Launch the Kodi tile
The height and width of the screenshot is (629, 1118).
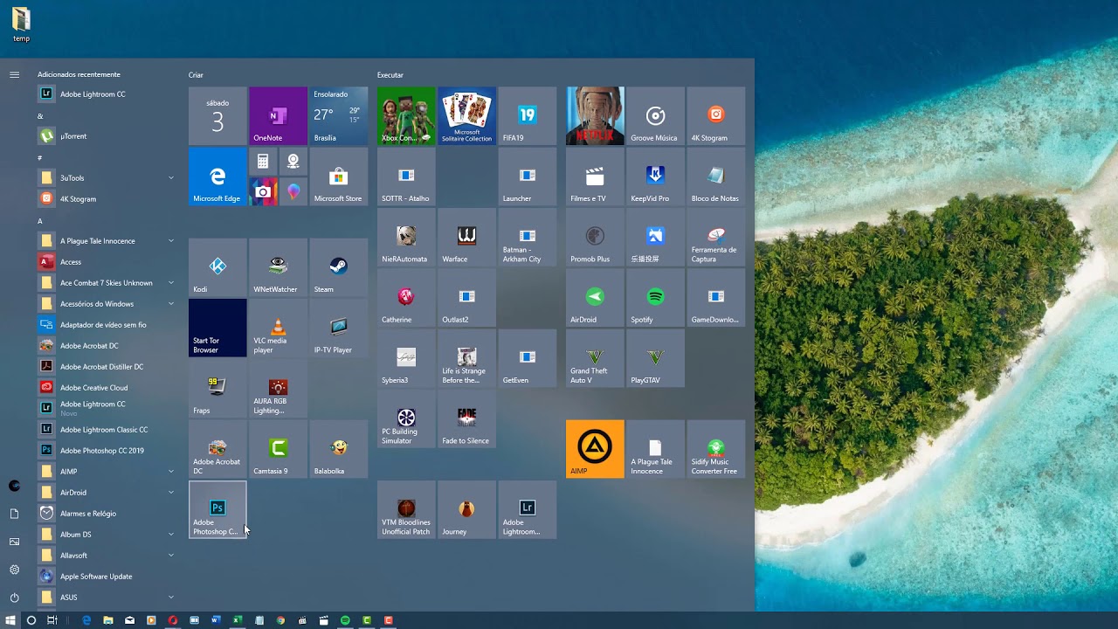217,266
